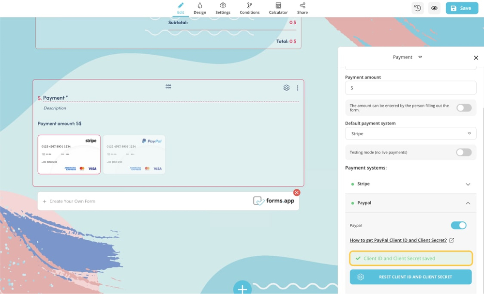Disable the Paypal toggle switch

(x=458, y=225)
